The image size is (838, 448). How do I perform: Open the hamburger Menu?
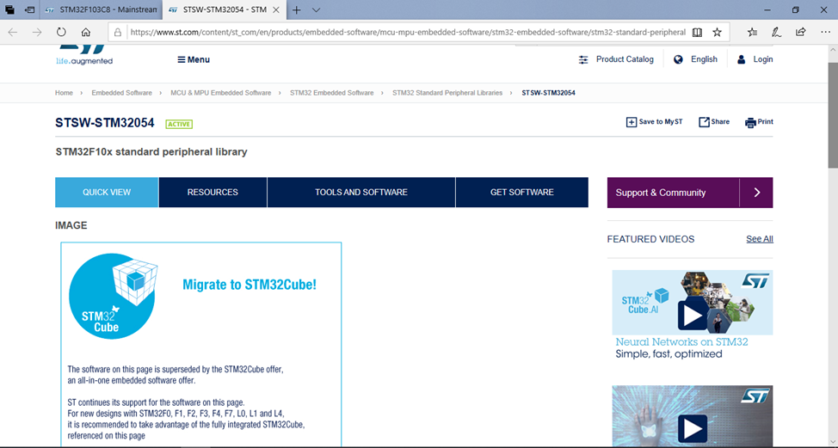pyautogui.click(x=194, y=59)
